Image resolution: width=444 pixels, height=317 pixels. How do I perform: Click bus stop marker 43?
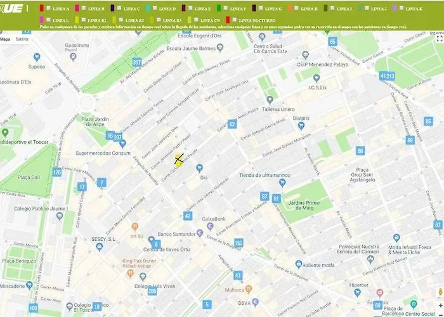(238, 275)
